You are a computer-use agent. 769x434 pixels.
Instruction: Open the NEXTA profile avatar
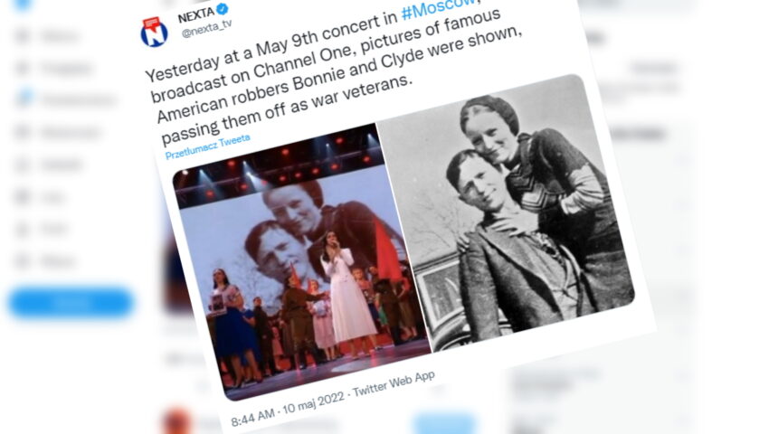154,33
